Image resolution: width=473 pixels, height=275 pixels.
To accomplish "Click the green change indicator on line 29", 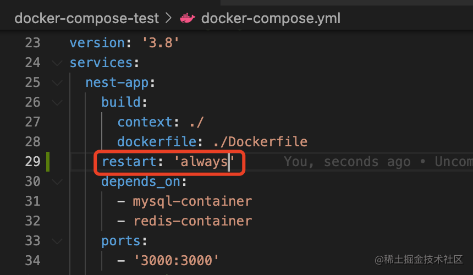I will pyautogui.click(x=48, y=162).
